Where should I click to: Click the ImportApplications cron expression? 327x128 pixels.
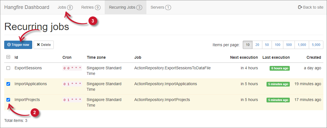pyautogui.click(x=72, y=84)
